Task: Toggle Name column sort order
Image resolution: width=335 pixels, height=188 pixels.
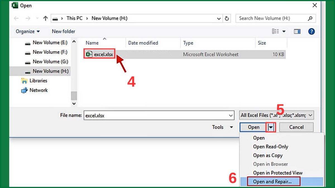Action: click(92, 43)
